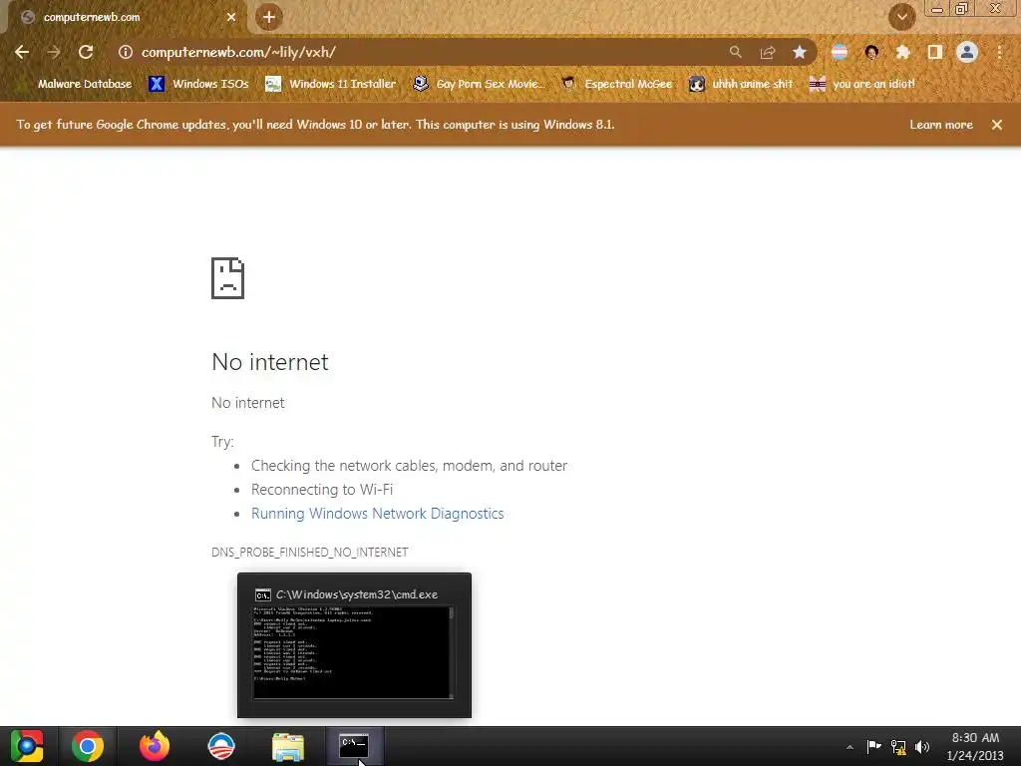Reload the computernewb.com page
Screen dimensions: 1021x766
click(x=86, y=52)
